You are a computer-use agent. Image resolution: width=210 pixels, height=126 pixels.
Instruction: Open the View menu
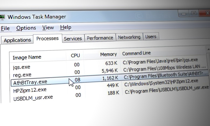pyautogui.click(x=48, y=28)
